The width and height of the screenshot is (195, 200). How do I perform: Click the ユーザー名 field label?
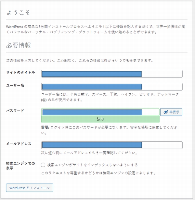(x=16, y=85)
